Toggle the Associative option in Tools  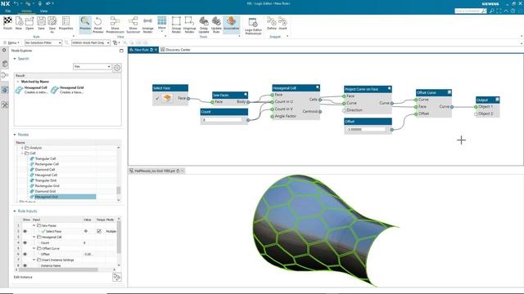(231, 24)
